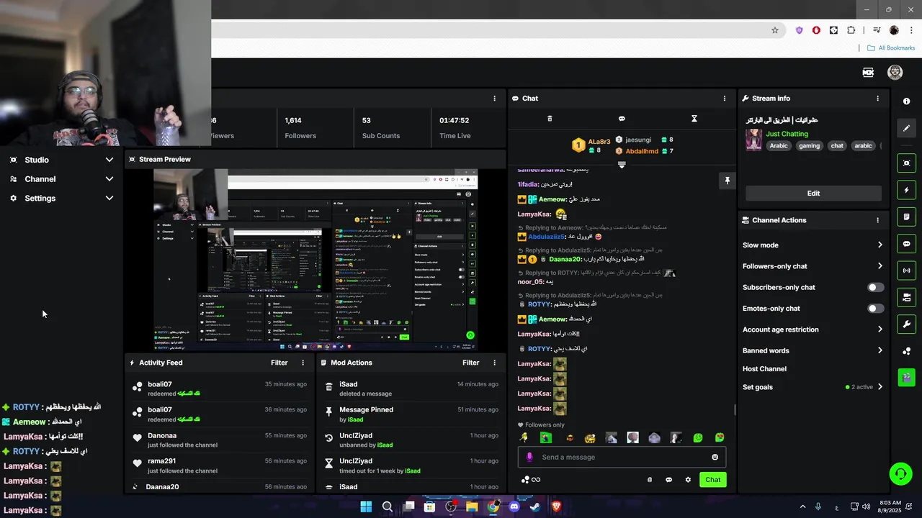This screenshot has width=922, height=518.
Task: Open Slow mode options
Action: pyautogui.click(x=813, y=245)
